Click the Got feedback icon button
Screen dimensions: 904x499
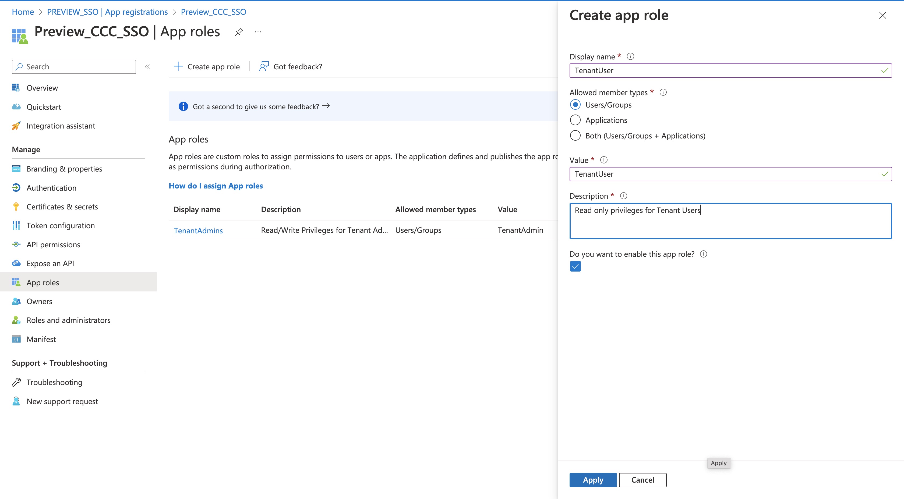[264, 66]
